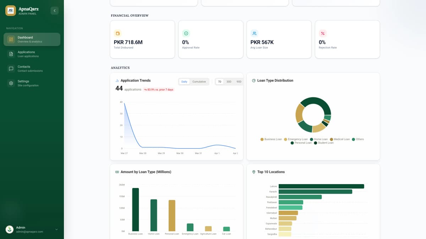This screenshot has width=426, height=239.
Task: Click the ApnaQarz logo icon
Action: point(11,11)
